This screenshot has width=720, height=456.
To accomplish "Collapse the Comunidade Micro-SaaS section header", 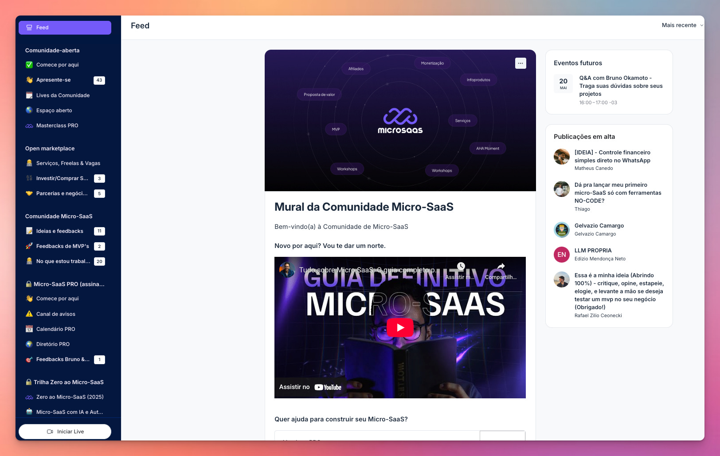I will [59, 216].
